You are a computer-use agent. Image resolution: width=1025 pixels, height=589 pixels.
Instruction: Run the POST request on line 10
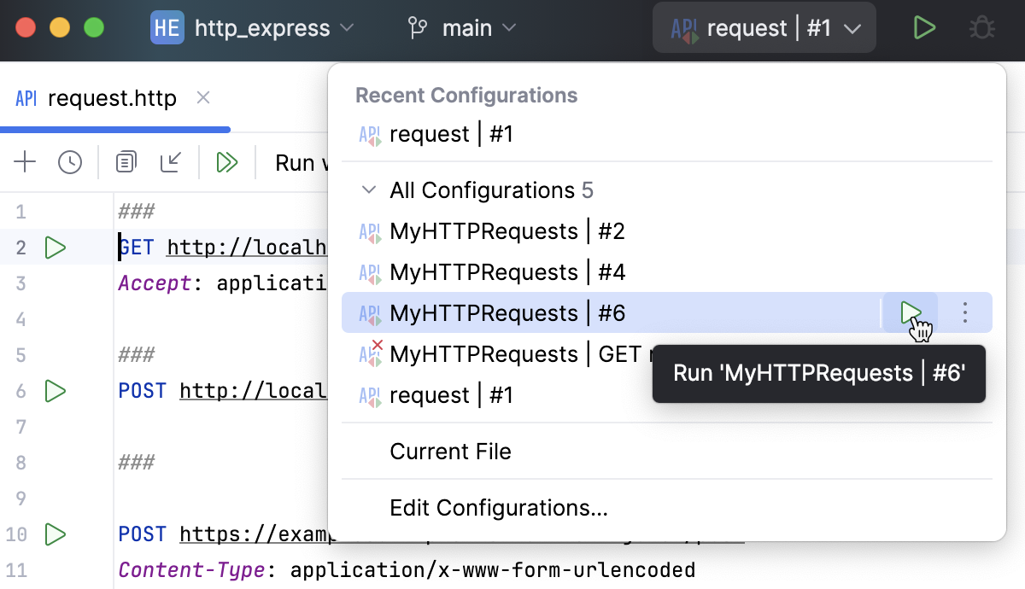(x=56, y=534)
